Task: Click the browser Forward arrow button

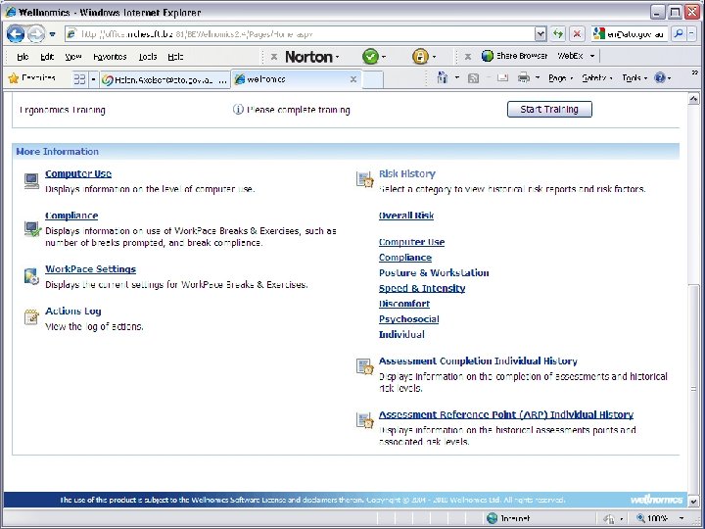Action: coord(36,34)
